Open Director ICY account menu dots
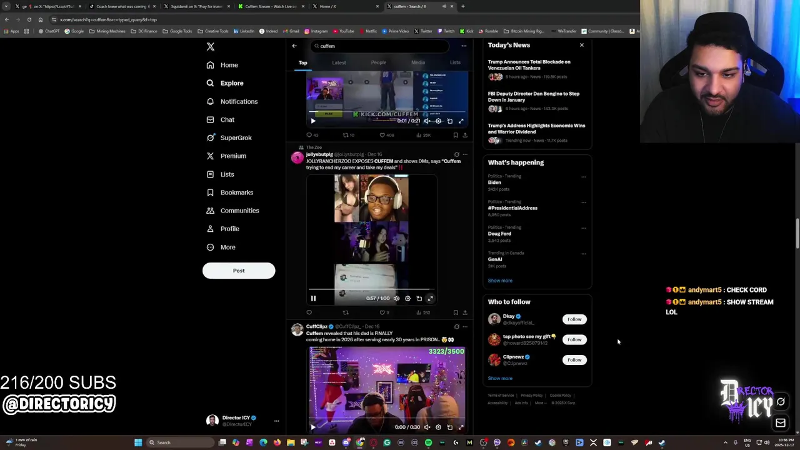The width and height of the screenshot is (800, 450). pyautogui.click(x=276, y=421)
